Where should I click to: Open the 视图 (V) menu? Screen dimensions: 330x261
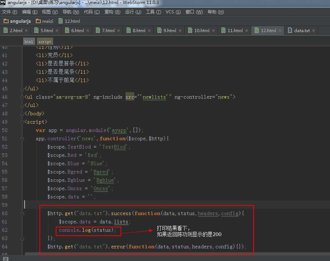tap(50, 12)
